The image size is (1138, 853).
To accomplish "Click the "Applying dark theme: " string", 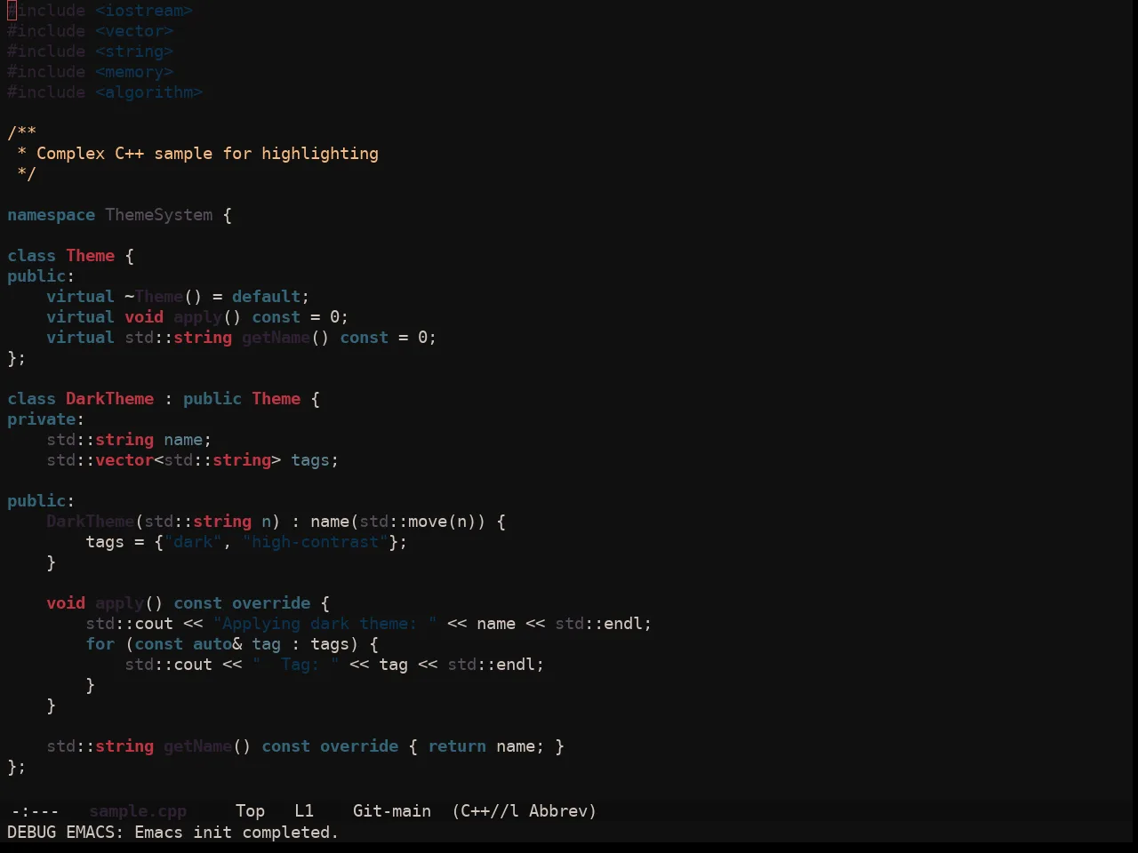I will (x=325, y=624).
